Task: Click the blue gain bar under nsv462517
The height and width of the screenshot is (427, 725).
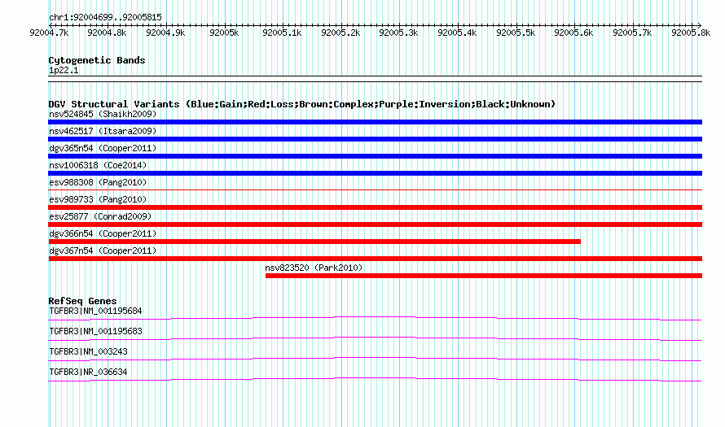Action: click(x=375, y=139)
